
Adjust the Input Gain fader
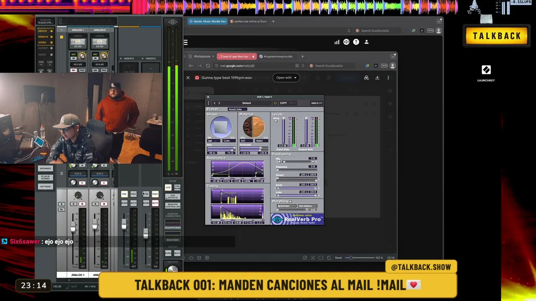(284, 130)
